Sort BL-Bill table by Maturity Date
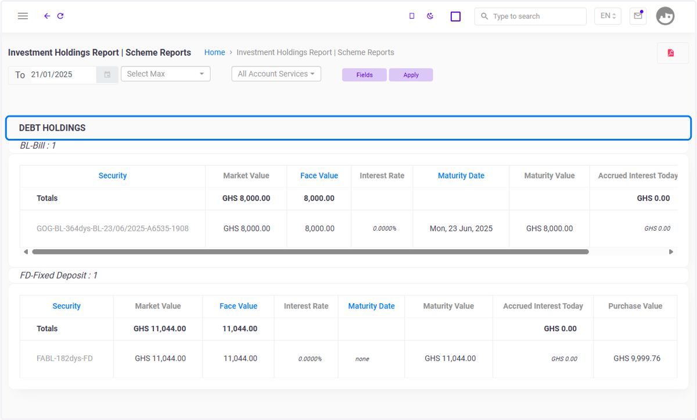 click(461, 175)
